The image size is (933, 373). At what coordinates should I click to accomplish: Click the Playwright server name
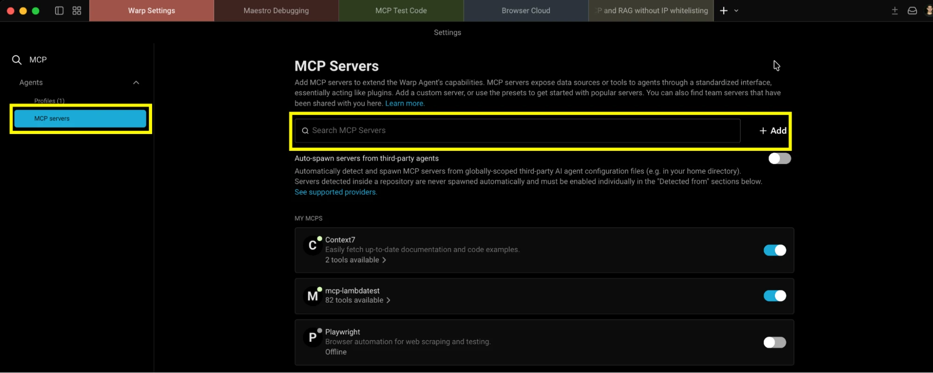click(x=343, y=332)
